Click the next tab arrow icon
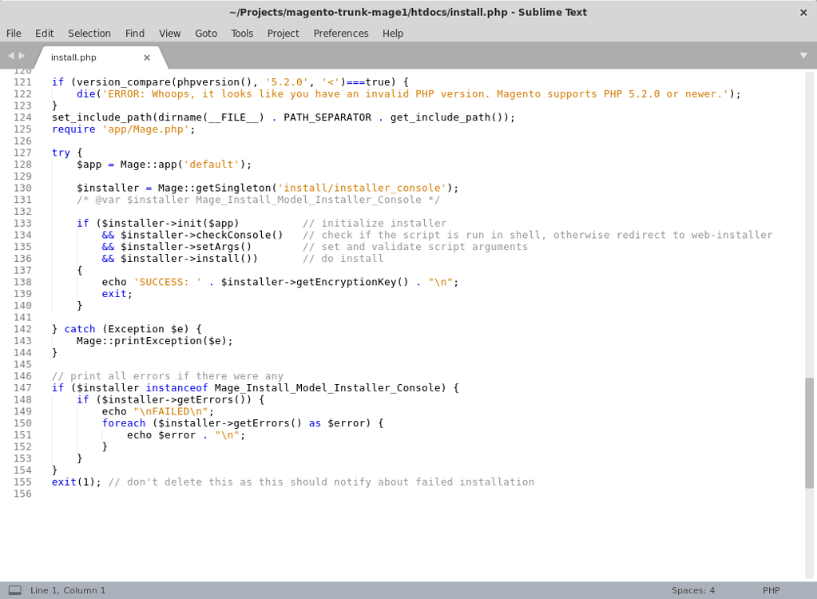 click(x=22, y=56)
